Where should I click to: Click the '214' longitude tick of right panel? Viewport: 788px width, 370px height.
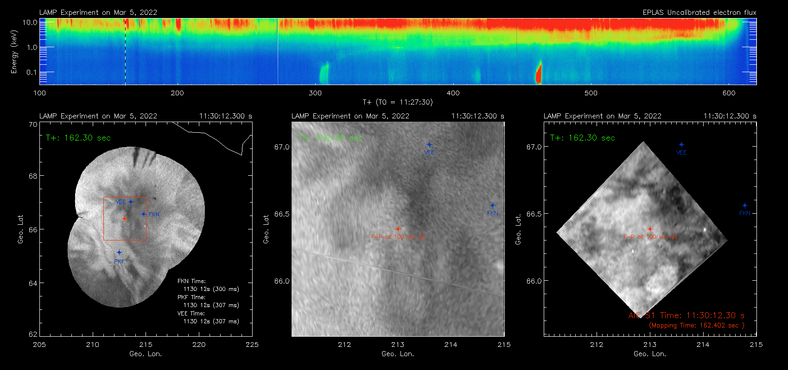coord(703,345)
